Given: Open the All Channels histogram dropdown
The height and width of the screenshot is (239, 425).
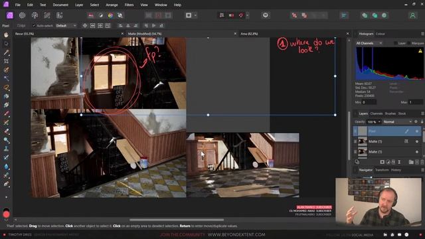Looking at the screenshot, I should (x=369, y=43).
